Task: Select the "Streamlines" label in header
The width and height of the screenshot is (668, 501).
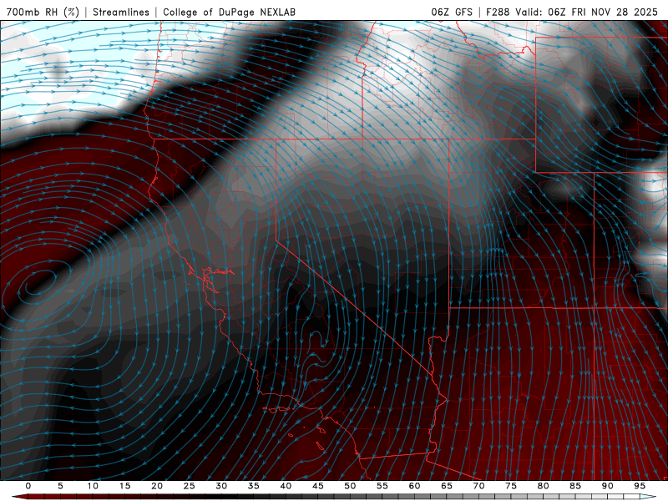Action: point(121,12)
